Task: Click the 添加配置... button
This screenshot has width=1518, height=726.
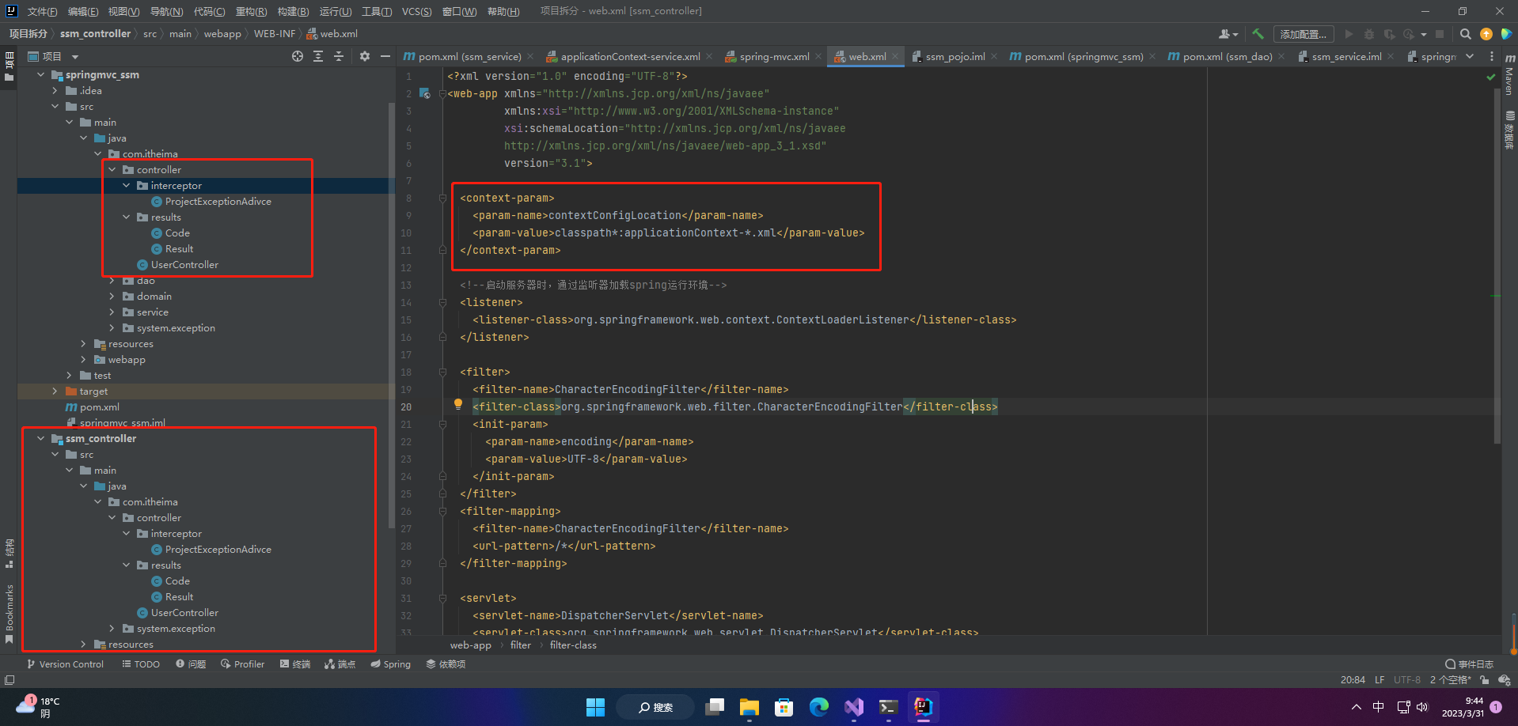Action: [x=1304, y=34]
